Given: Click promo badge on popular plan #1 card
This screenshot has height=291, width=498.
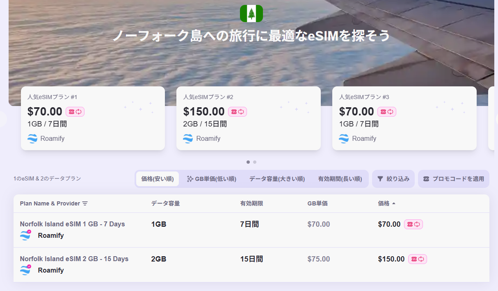Looking at the screenshot, I should click(75, 111).
